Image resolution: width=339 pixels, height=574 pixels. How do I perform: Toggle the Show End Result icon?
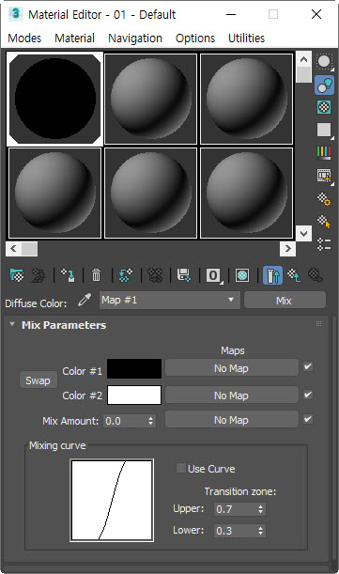tap(272, 275)
